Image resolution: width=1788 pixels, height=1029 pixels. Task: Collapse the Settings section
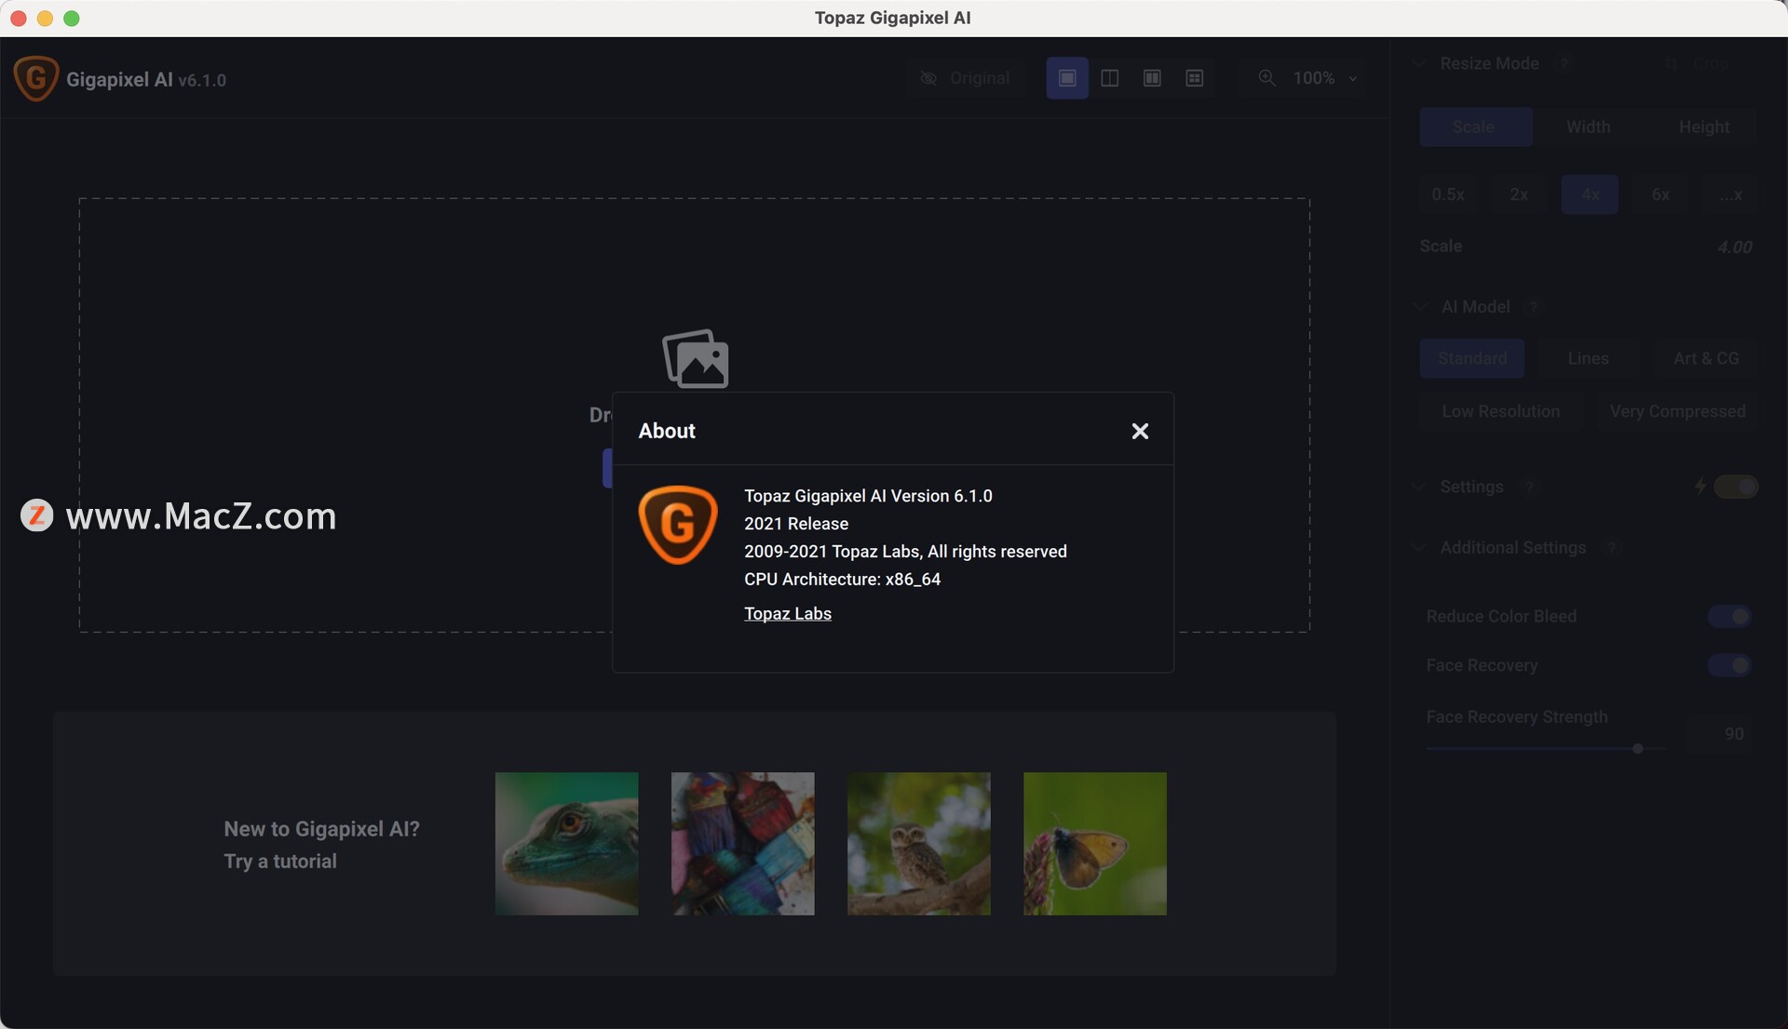click(1418, 487)
